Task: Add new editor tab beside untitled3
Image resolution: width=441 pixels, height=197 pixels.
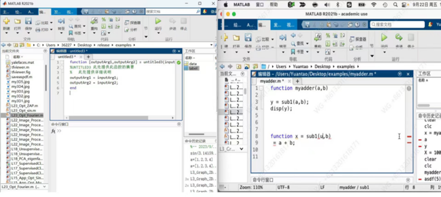Action: tap(88, 57)
